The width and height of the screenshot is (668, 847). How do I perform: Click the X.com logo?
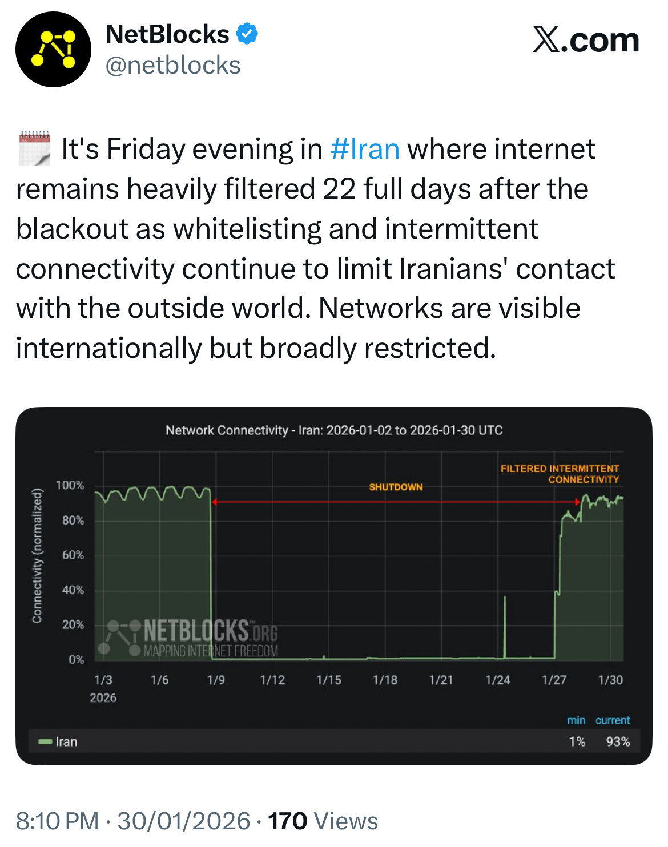586,40
